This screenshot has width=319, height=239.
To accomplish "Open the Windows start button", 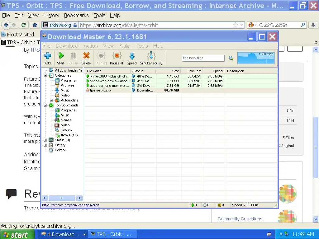I will click(17, 234).
